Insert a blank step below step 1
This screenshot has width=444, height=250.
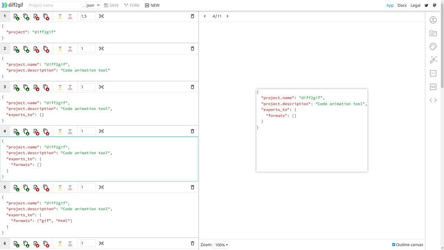36,17
